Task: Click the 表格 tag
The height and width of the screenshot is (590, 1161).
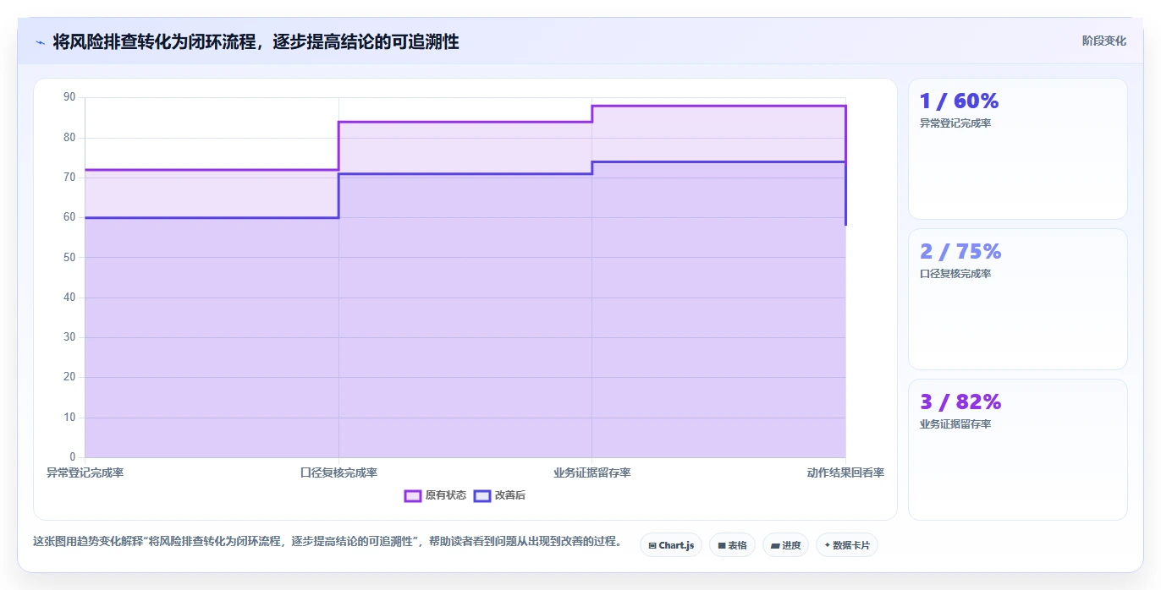Action: click(732, 545)
